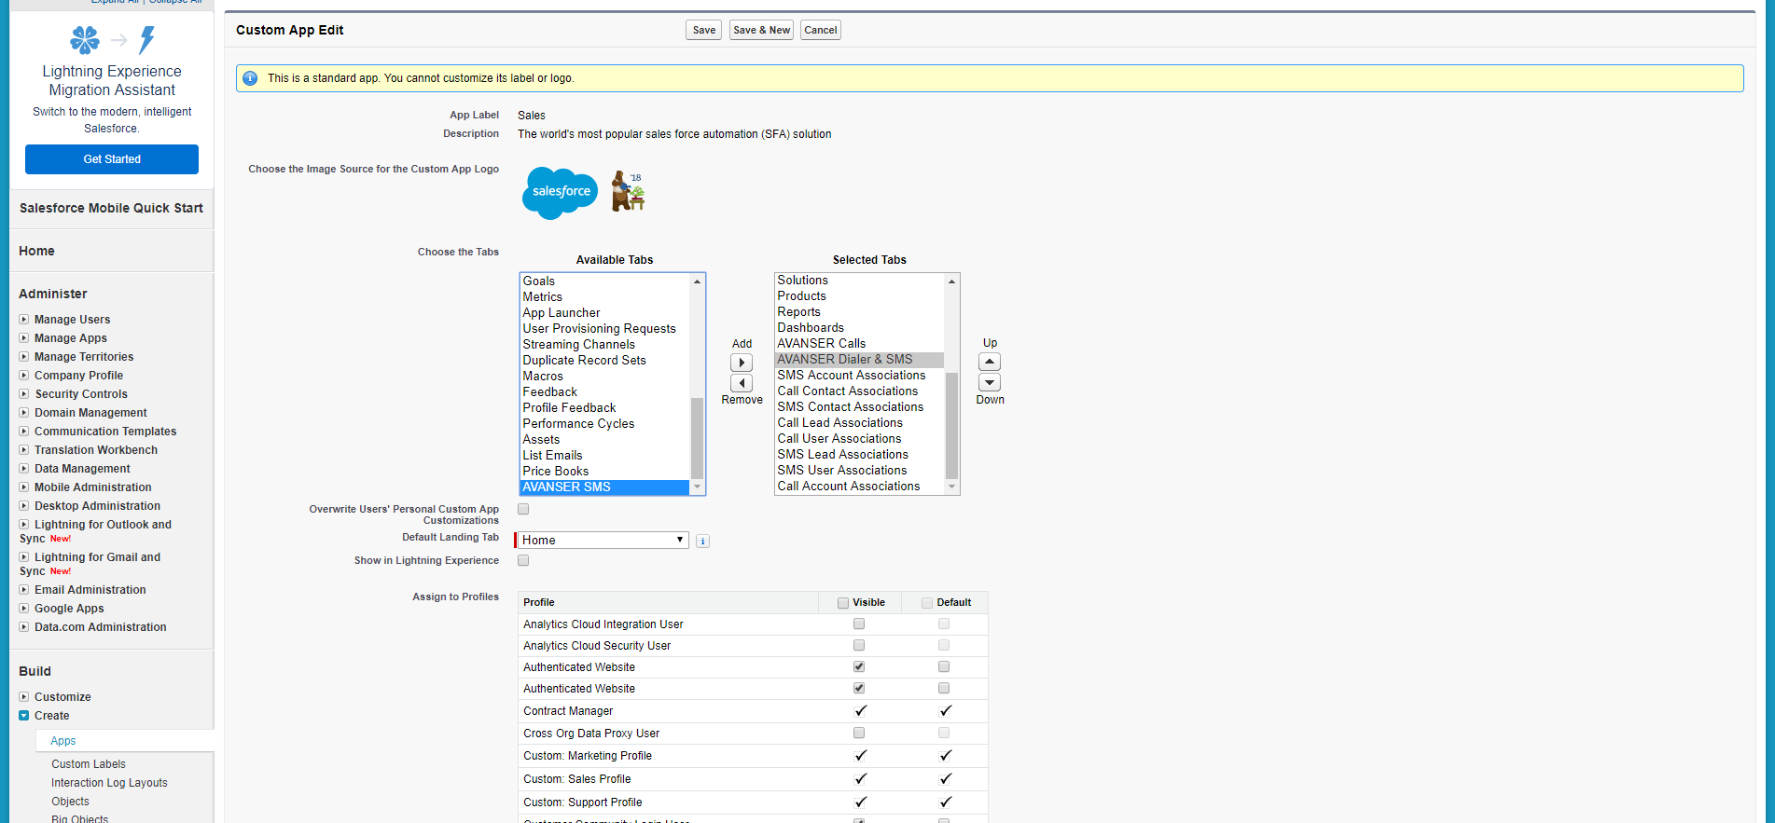Image resolution: width=1775 pixels, height=823 pixels.
Task: Click the info icon in yellow banner
Action: (250, 78)
